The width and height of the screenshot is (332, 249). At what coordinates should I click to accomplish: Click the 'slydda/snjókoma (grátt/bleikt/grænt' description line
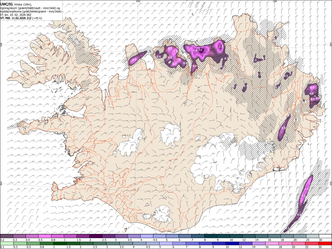pos(31,11)
